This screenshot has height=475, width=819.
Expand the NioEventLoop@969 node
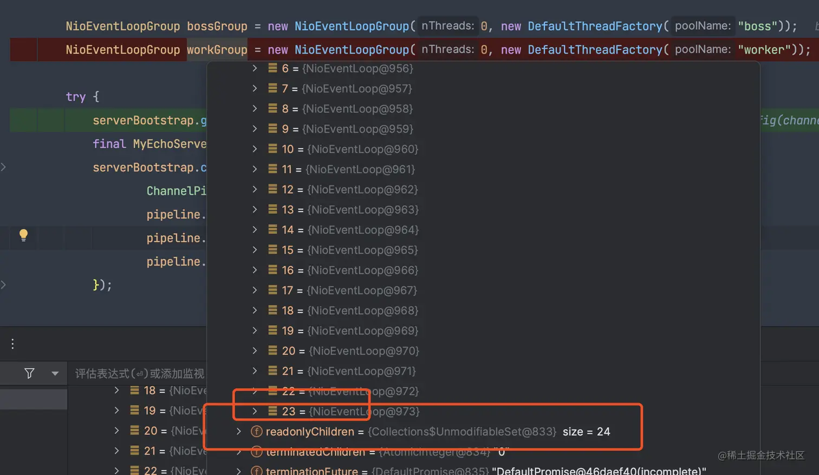255,331
